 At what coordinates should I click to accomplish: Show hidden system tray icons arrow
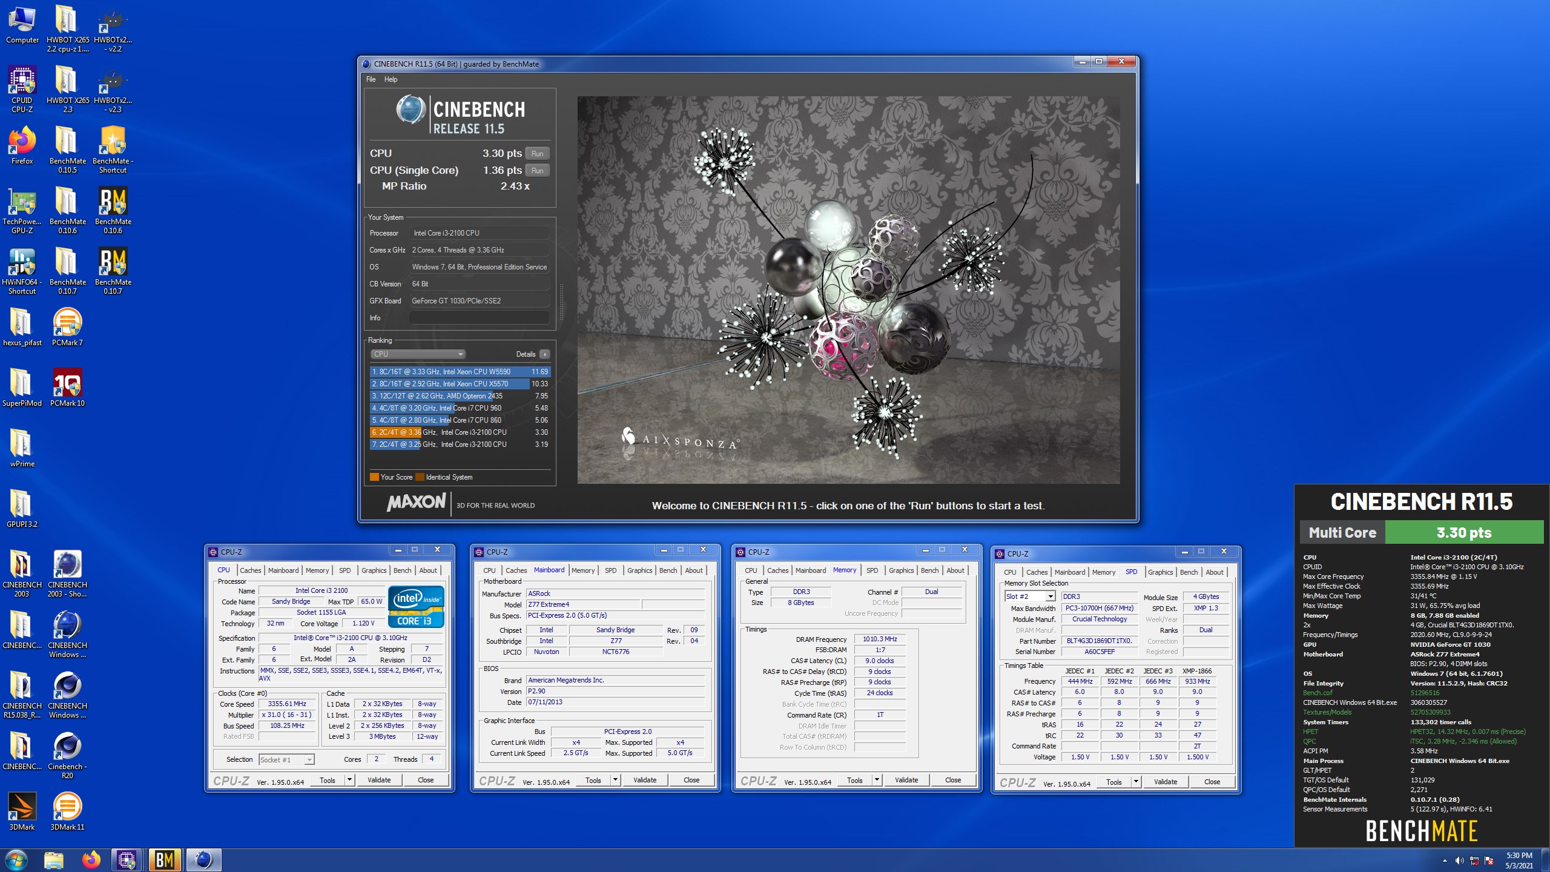[1445, 860]
